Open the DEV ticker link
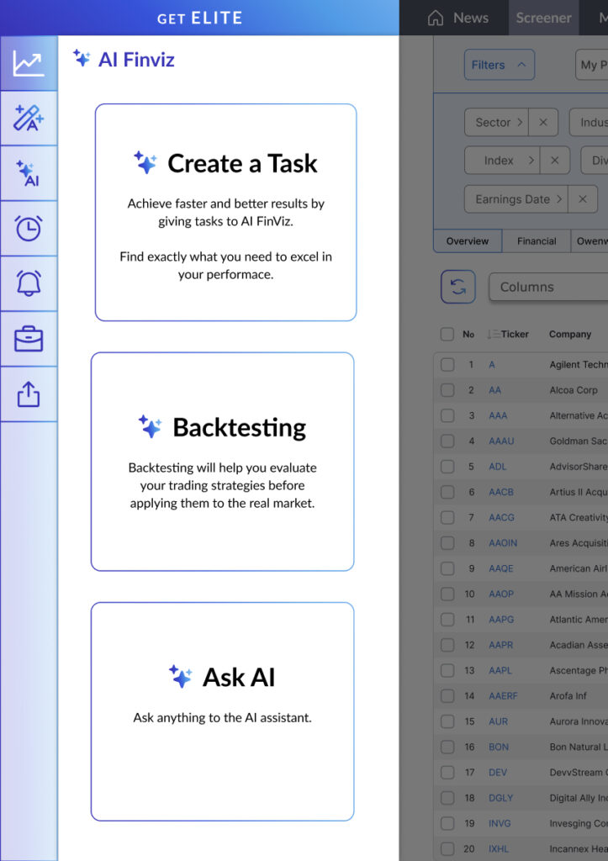 point(498,773)
